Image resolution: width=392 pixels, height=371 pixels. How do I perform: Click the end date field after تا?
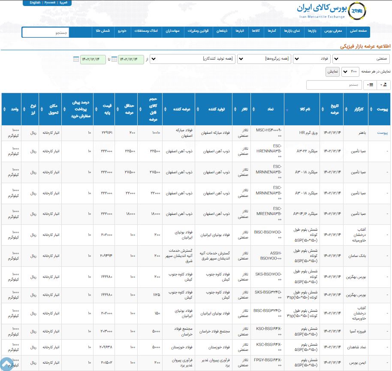pyautogui.click(x=93, y=59)
